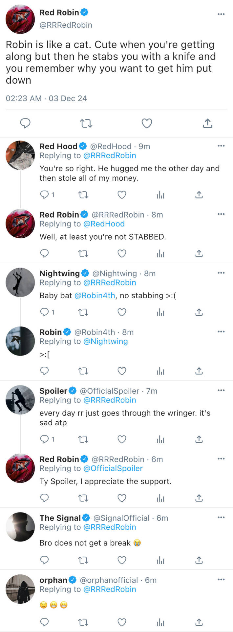Share the main Red Robin tweet
This screenshot has width=233, height=632.
click(x=207, y=123)
